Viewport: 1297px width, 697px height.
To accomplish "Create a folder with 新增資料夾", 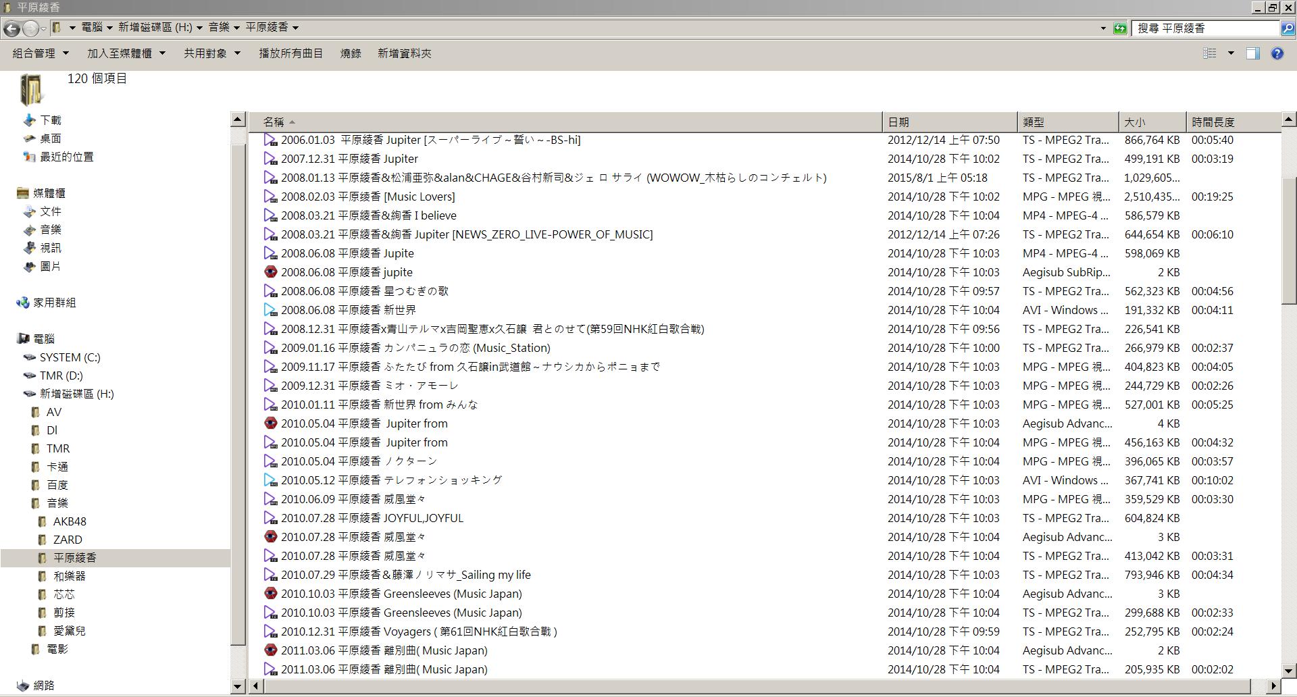I will pyautogui.click(x=404, y=53).
